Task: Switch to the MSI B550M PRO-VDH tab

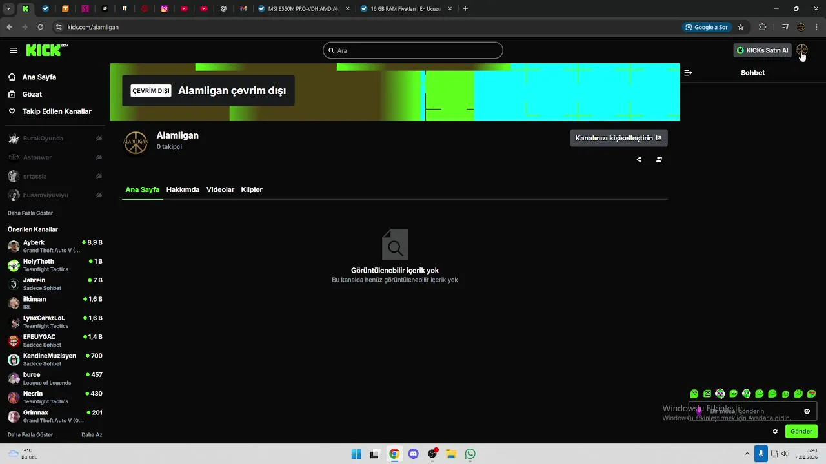Action: pos(305,9)
